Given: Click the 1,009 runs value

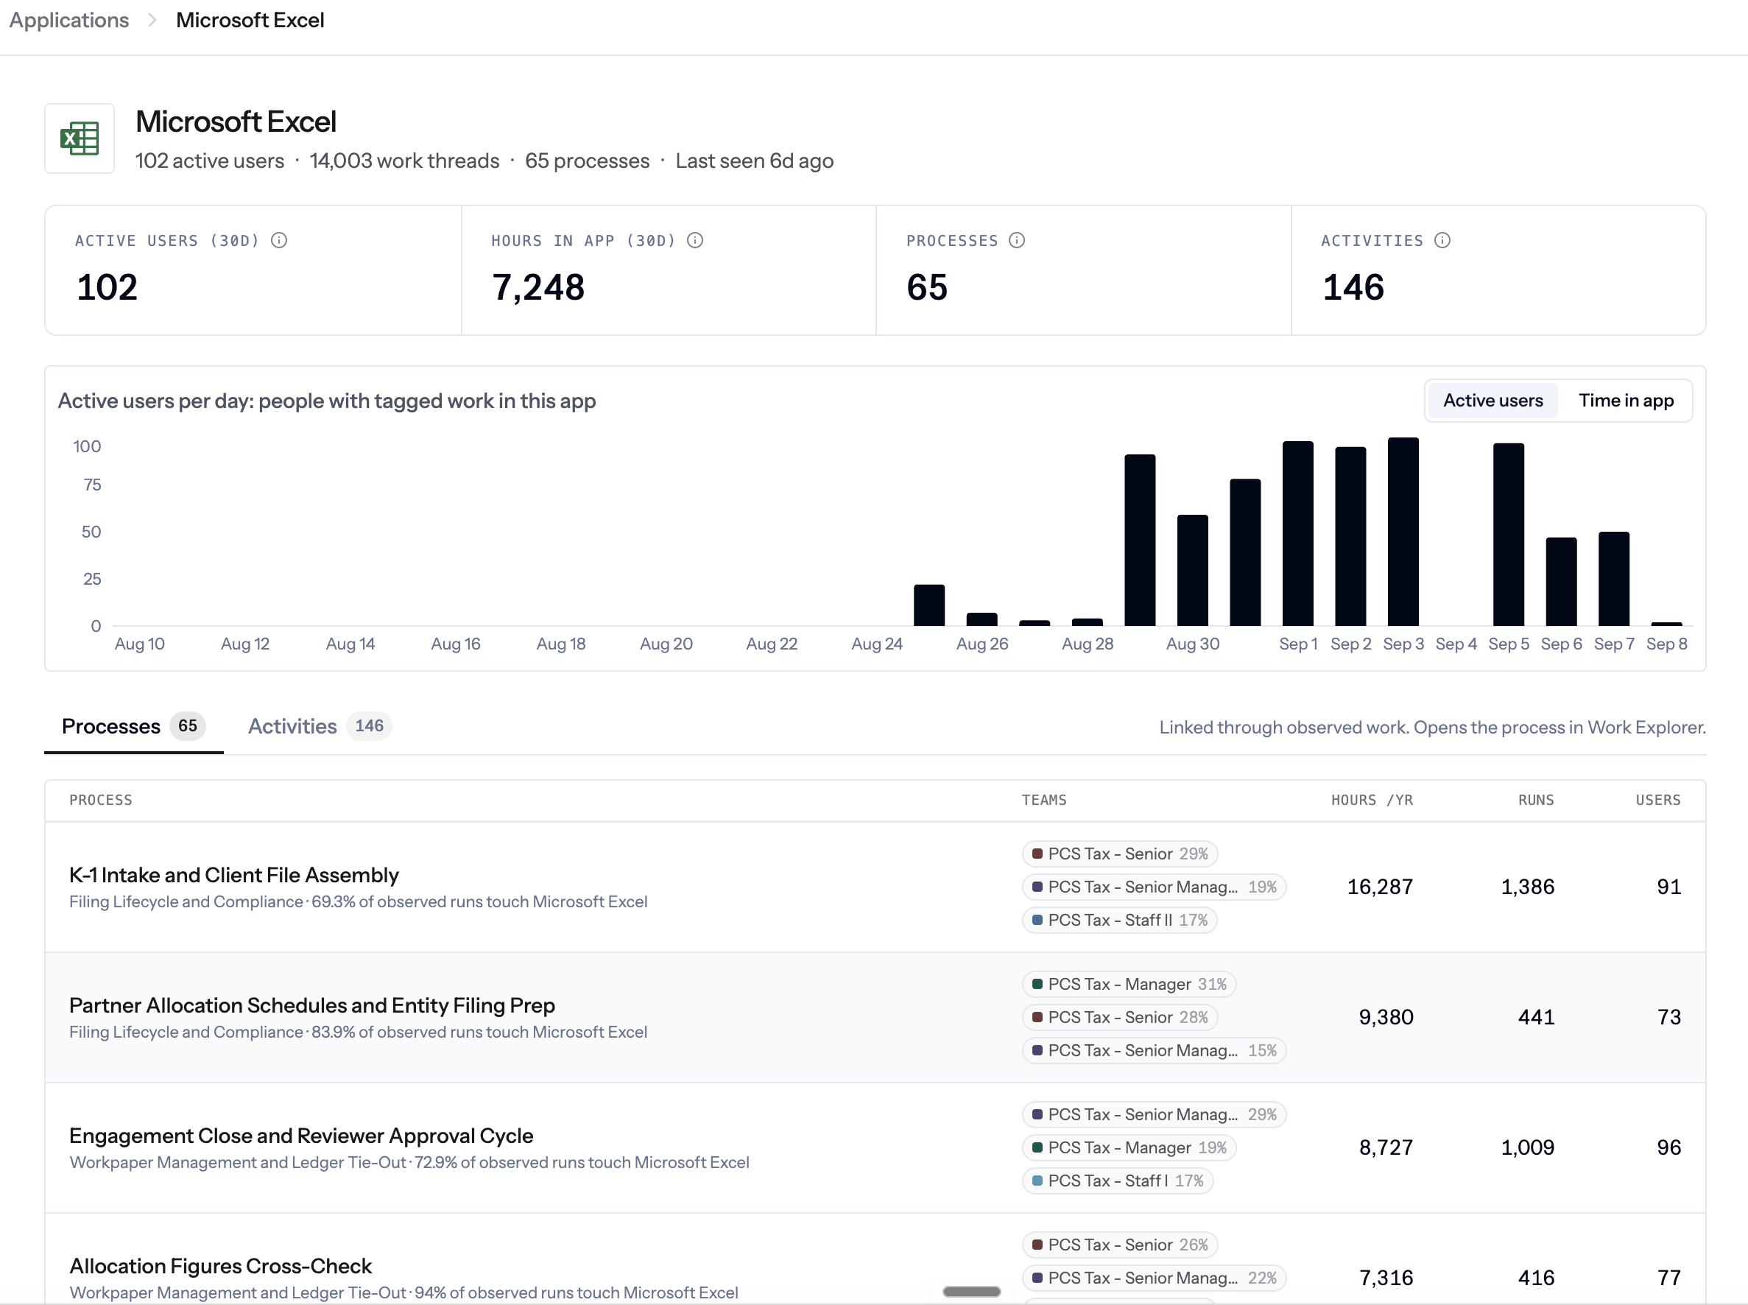Looking at the screenshot, I should pyautogui.click(x=1527, y=1148).
